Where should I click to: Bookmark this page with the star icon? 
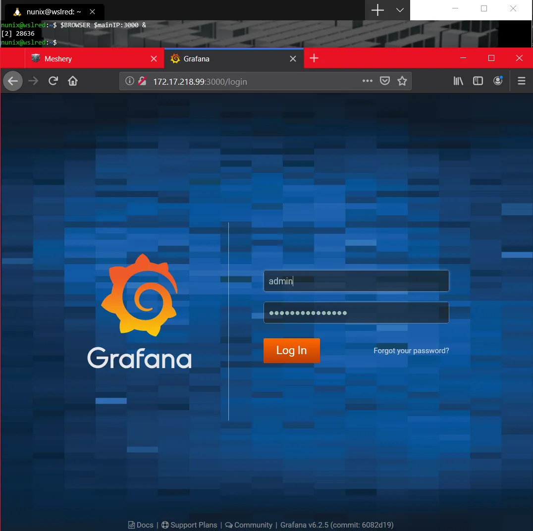click(x=402, y=81)
